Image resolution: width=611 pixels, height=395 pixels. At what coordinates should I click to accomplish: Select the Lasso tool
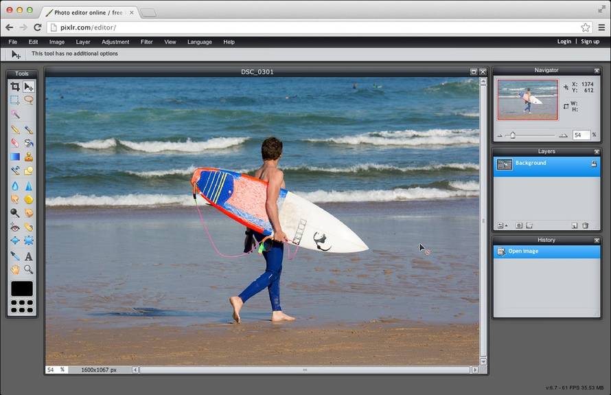pyautogui.click(x=28, y=100)
